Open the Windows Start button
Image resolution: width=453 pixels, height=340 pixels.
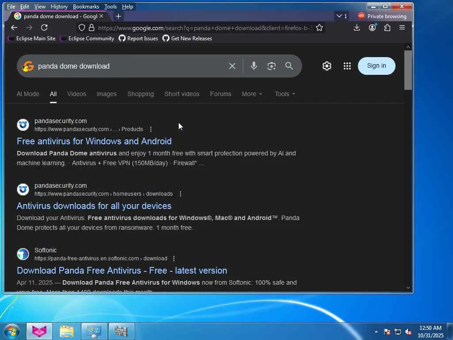pyautogui.click(x=12, y=331)
